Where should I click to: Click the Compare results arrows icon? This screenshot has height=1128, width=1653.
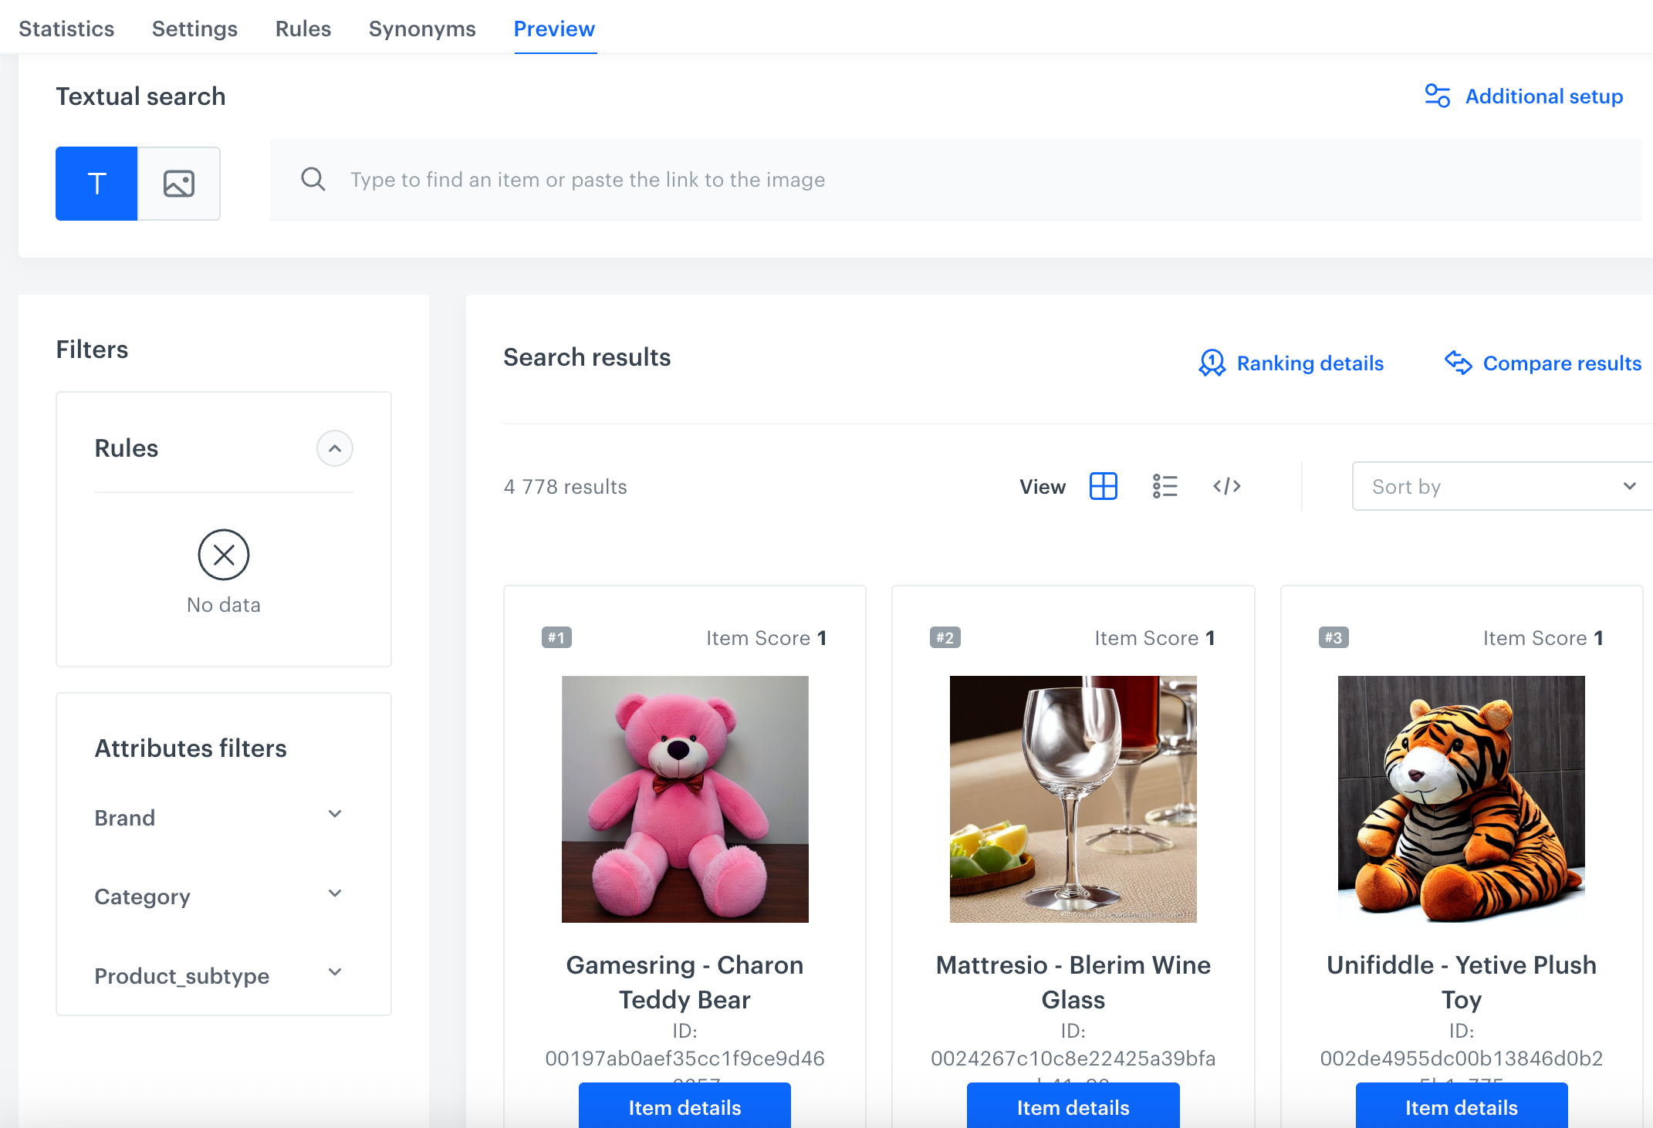pyautogui.click(x=1458, y=363)
